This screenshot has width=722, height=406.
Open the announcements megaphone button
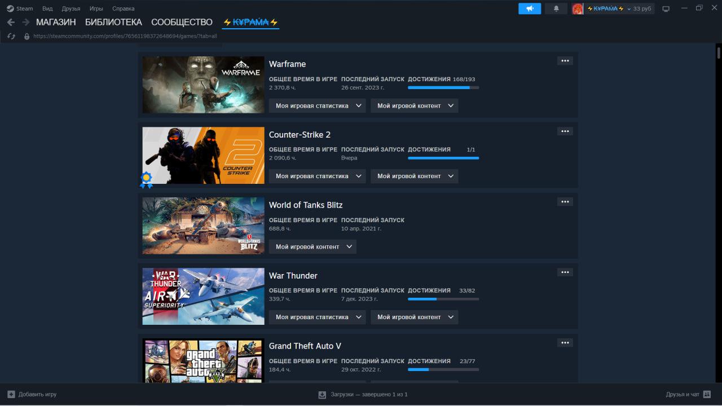530,8
